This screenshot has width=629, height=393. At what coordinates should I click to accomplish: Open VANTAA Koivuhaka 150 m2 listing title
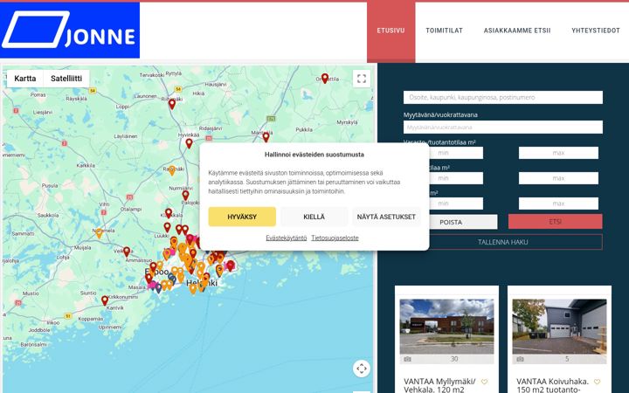click(x=552, y=385)
